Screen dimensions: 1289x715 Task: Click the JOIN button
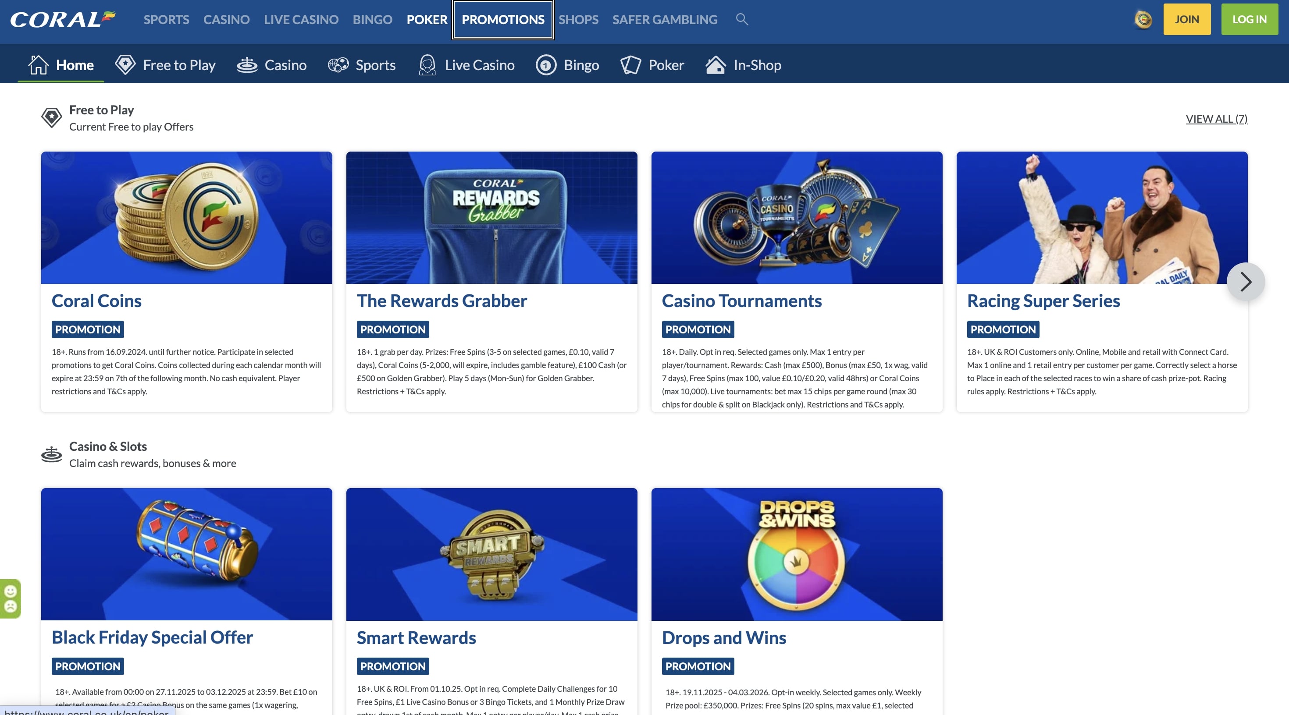[1187, 19]
